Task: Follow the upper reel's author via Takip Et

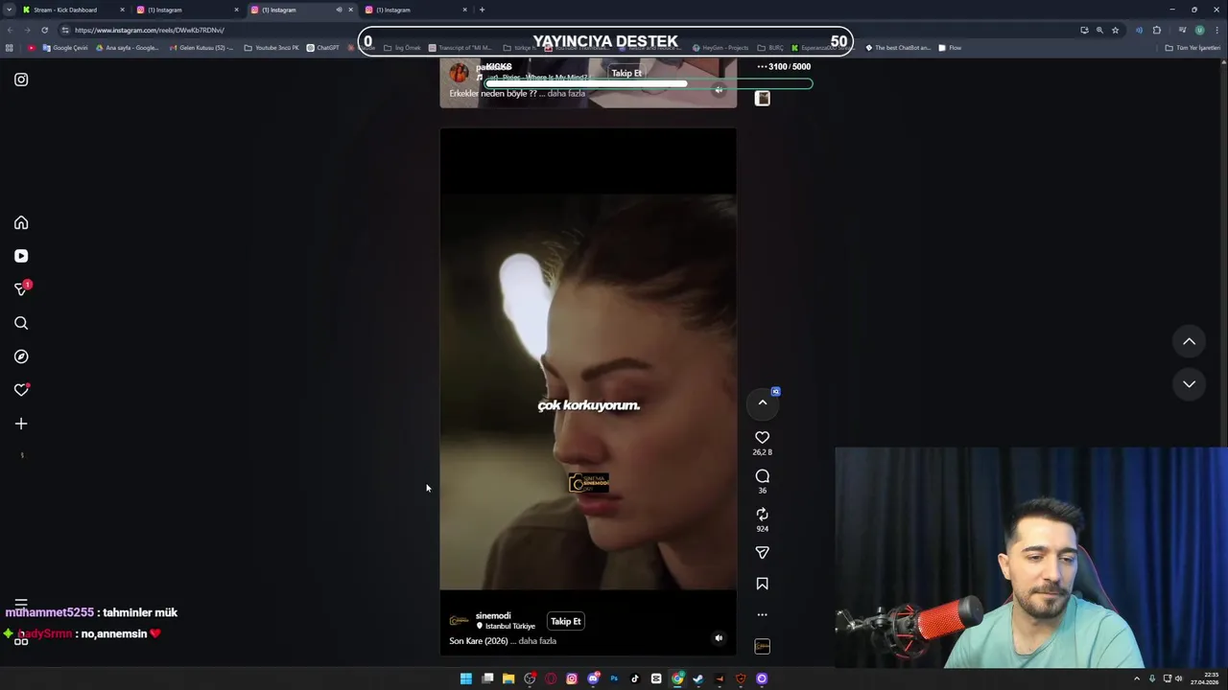Action: pos(626,73)
